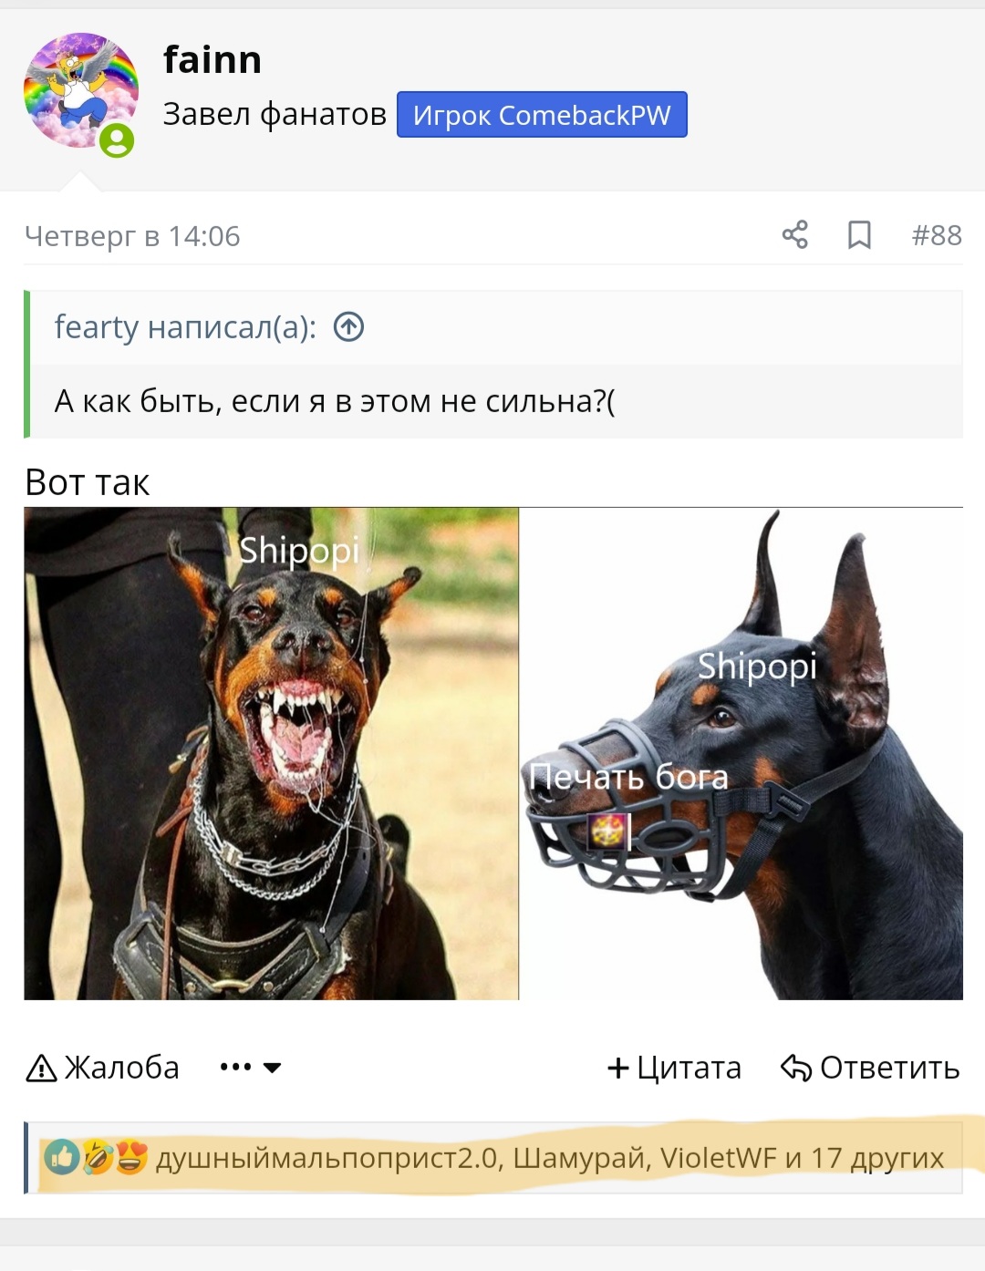Bookmark this post with the bookmark icon
Screen dimensions: 985x1271
coord(859,235)
